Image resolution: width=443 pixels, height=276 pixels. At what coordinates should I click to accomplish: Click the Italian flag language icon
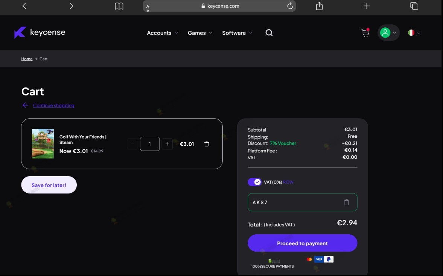[411, 33]
